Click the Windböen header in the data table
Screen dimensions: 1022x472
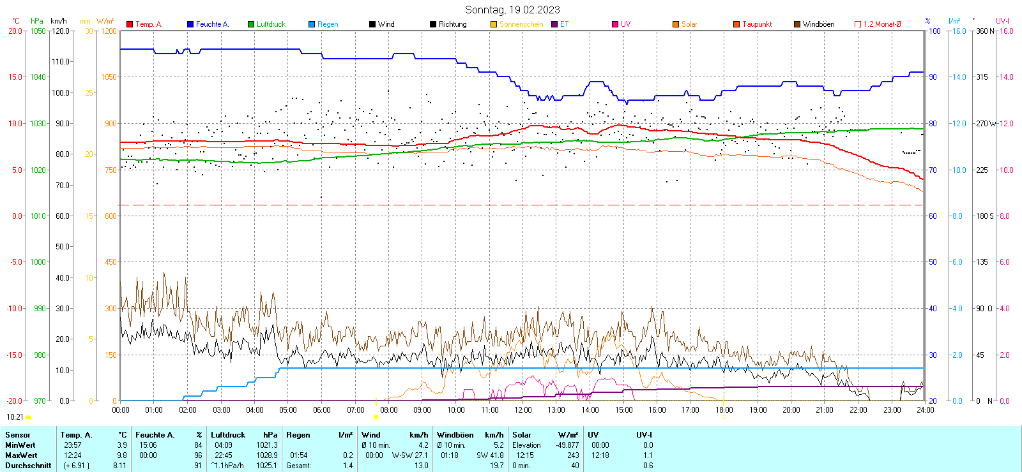point(455,435)
